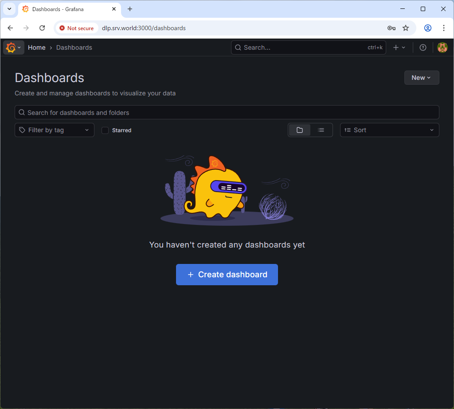Open the Filter by tag dropdown
The width and height of the screenshot is (454, 409).
(55, 130)
